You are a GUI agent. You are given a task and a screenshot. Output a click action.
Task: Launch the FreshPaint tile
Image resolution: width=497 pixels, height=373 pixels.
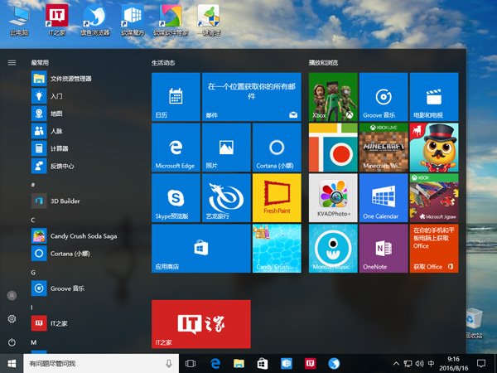[276, 198]
